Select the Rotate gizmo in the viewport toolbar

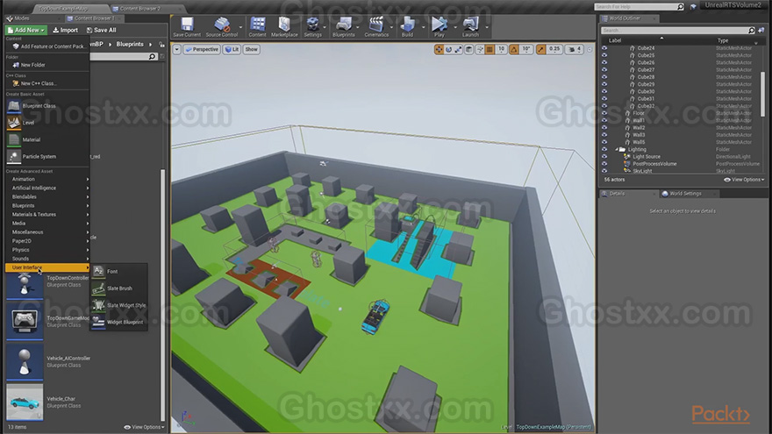[x=448, y=49]
